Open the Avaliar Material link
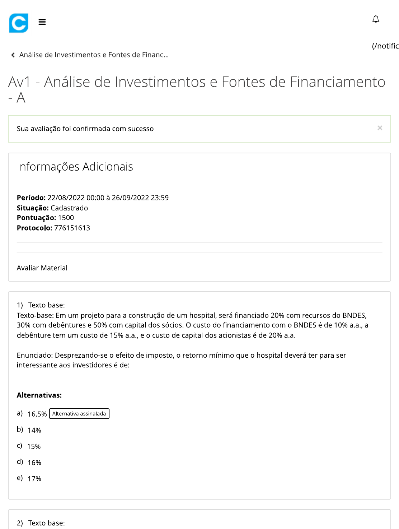Screen dimensions: 399x529 pyautogui.click(x=42, y=268)
